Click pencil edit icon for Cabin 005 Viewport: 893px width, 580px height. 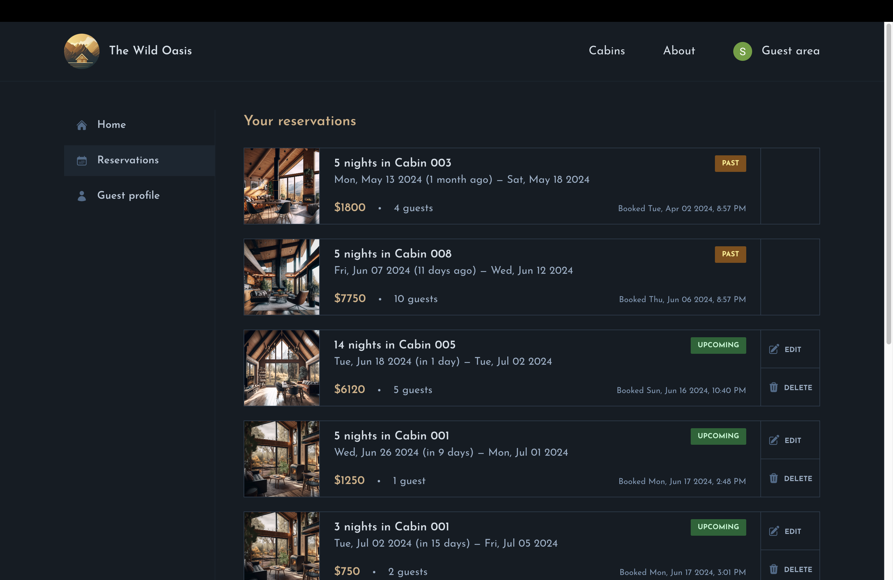pyautogui.click(x=774, y=349)
